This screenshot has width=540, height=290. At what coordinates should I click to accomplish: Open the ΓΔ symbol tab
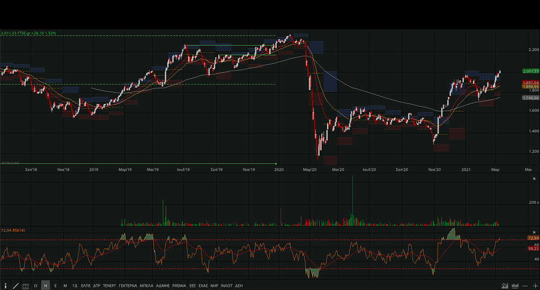click(75, 286)
